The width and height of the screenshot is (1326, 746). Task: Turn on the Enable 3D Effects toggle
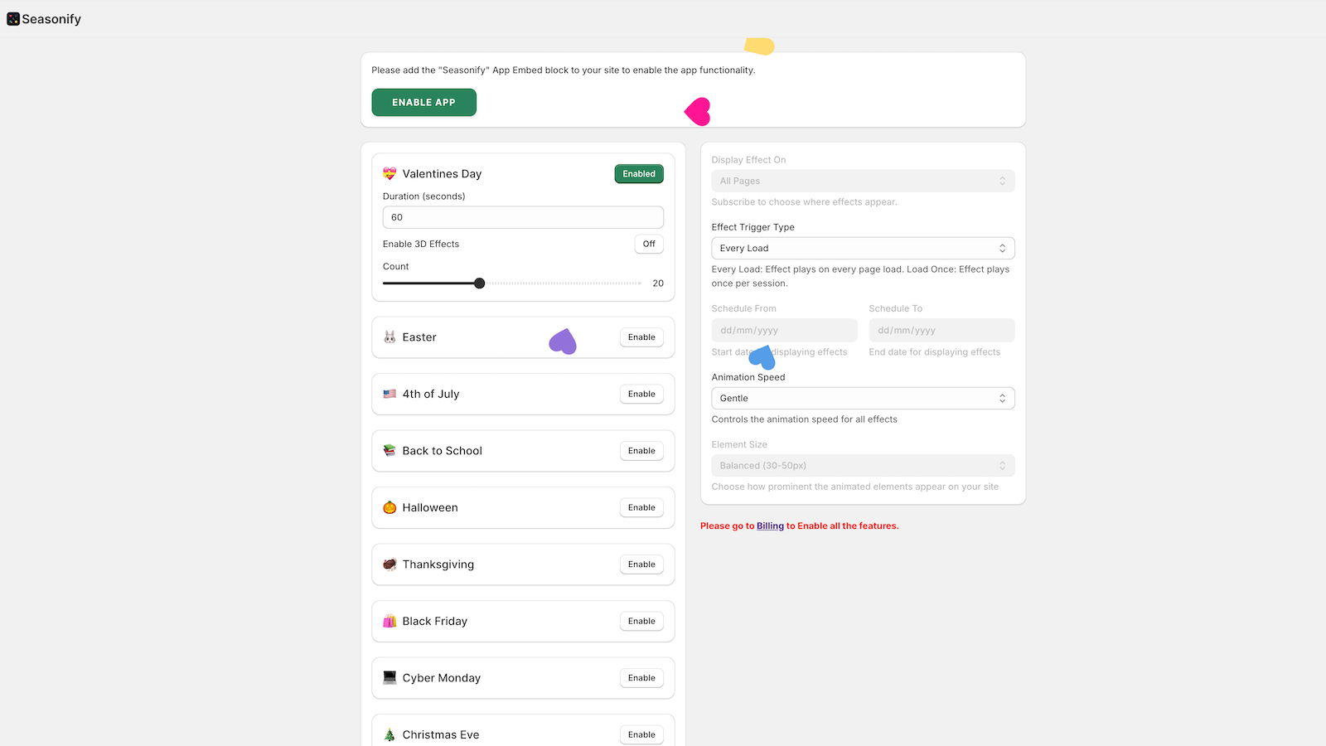(x=648, y=244)
